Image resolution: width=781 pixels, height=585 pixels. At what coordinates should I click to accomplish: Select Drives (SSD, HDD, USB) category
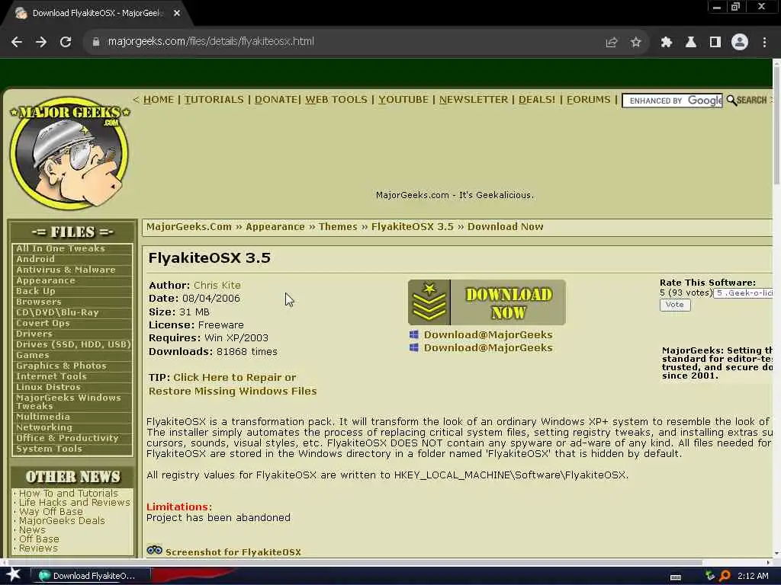pos(73,344)
